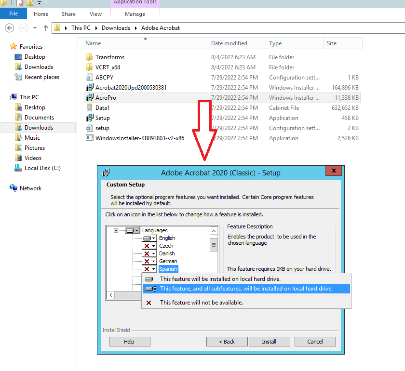Open Videos folder in sidebar
Viewport: 405px width, 371px height.
(x=33, y=158)
